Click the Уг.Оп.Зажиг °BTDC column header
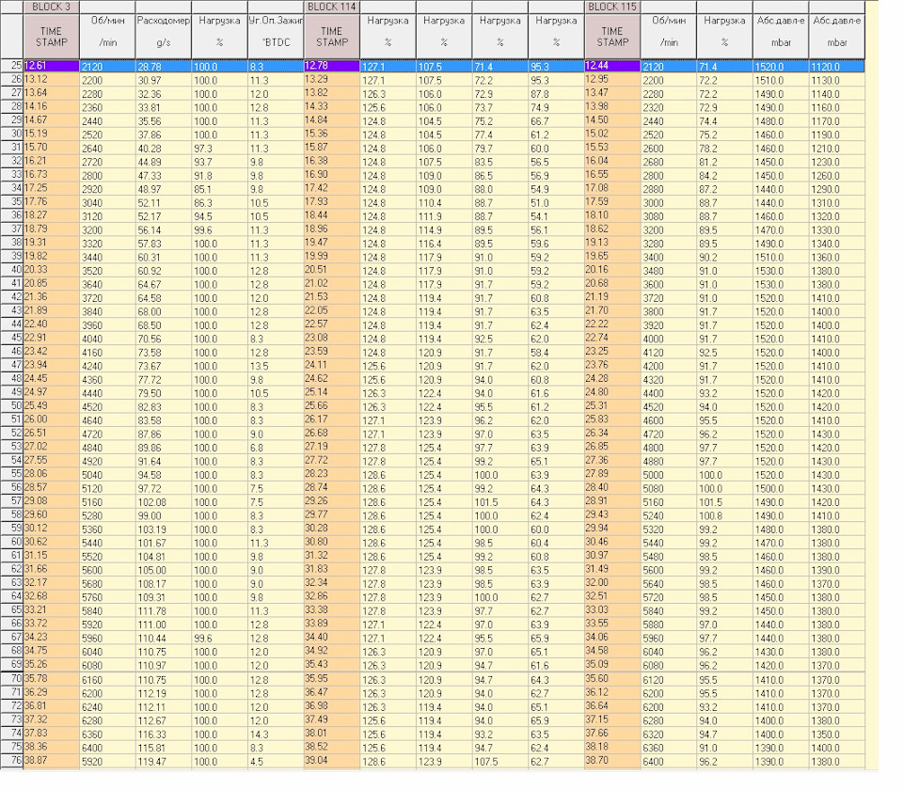Image resolution: width=903 pixels, height=790 pixels. pyautogui.click(x=276, y=37)
